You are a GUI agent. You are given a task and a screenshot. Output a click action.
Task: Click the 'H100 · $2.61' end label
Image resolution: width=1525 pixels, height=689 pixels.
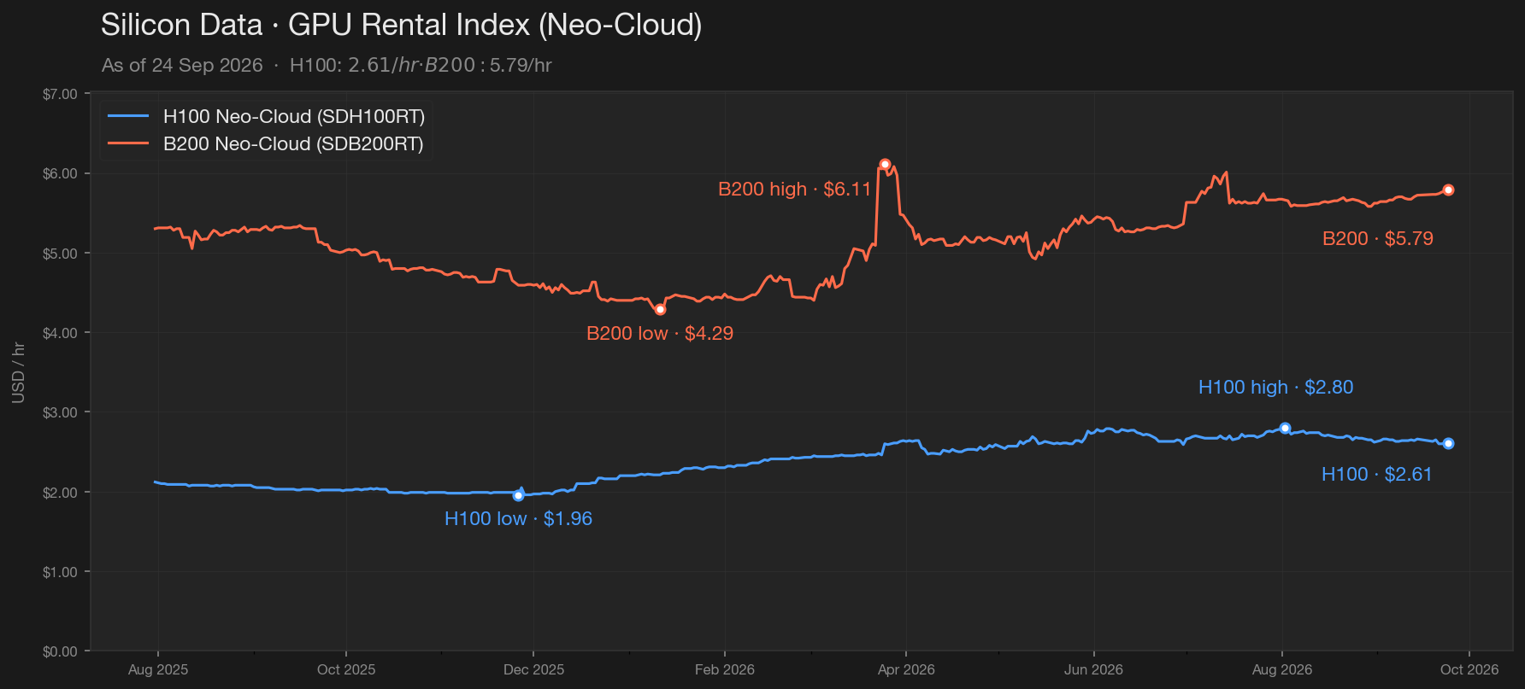(1376, 474)
